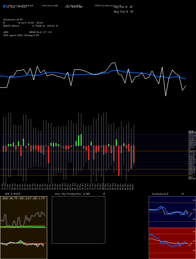196x259 pixels.
Task: Click the 'ADX: 36.79 +DY: 2.67 -DY: 5.79' header
Action: coord(23,198)
